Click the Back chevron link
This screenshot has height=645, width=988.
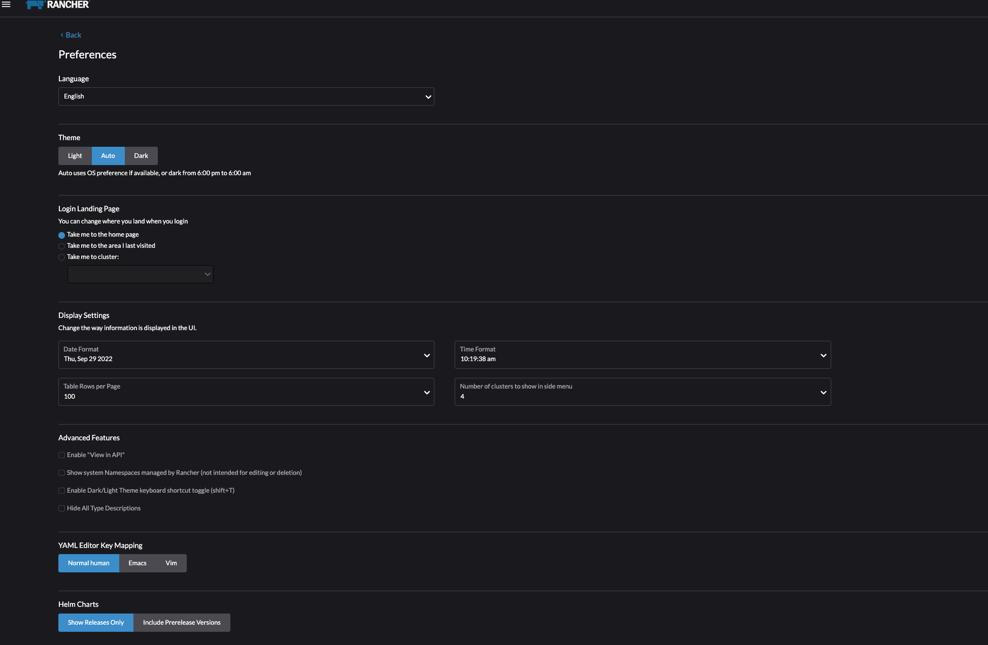coord(71,35)
